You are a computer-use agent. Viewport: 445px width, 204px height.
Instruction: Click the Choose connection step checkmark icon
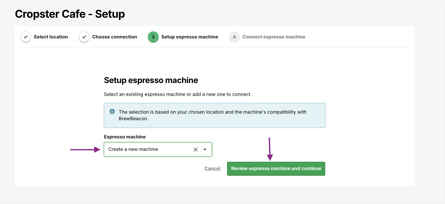[84, 37]
